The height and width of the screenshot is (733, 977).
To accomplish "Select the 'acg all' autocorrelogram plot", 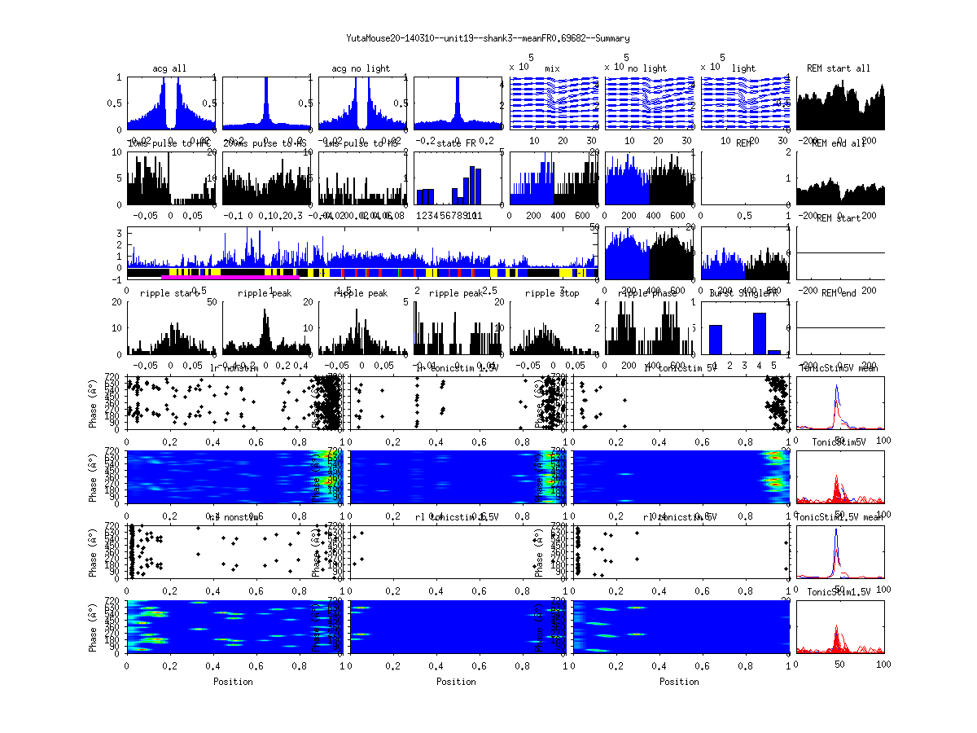I will coord(169,103).
